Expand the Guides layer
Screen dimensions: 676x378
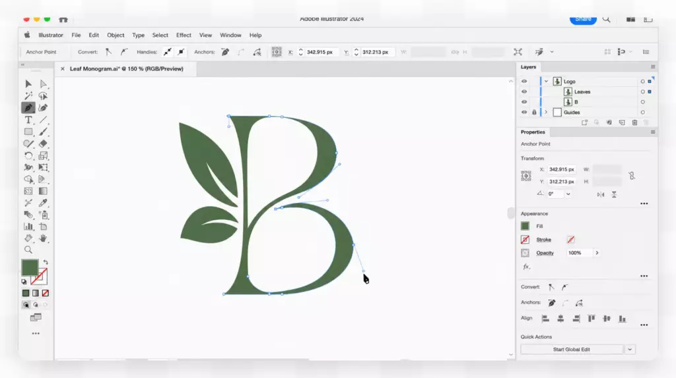[546, 112]
